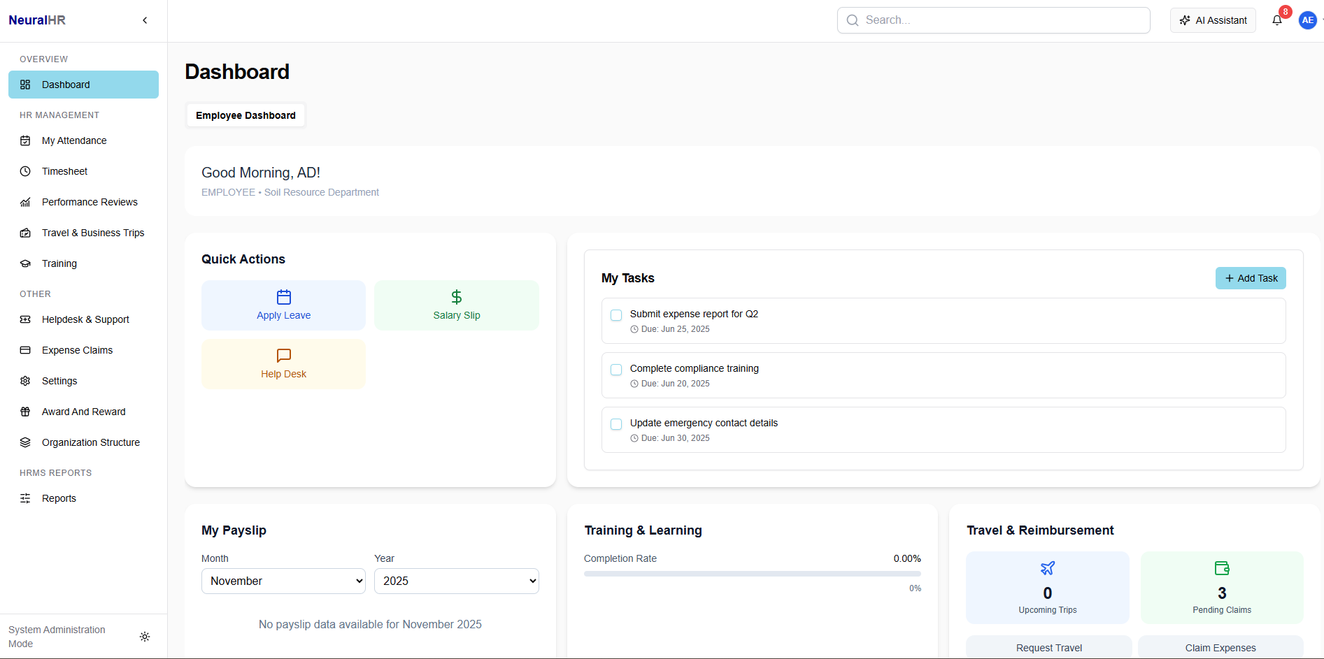Check off the Submit expense report task
1324x659 pixels.
(616, 315)
